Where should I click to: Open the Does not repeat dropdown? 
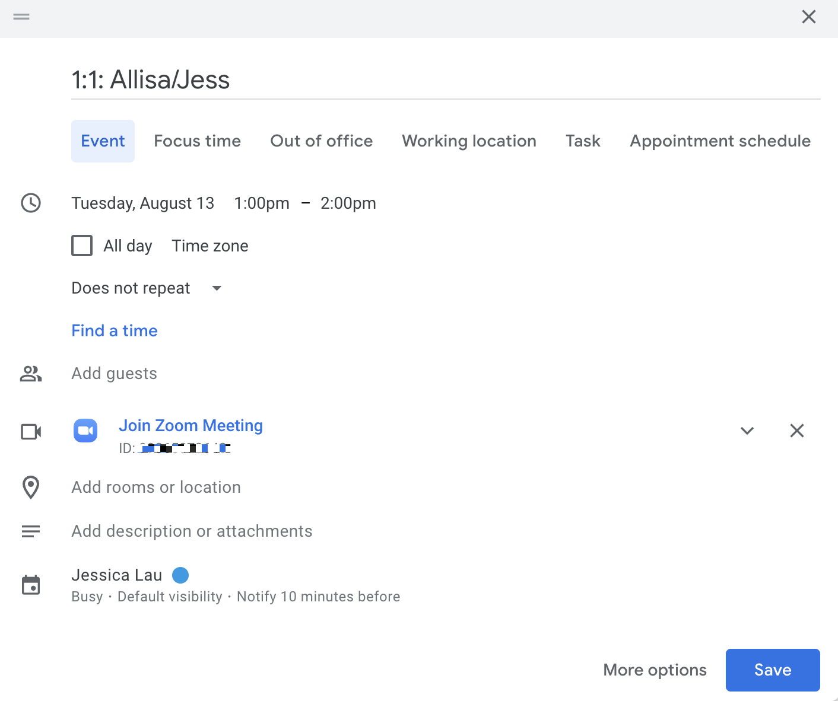click(147, 288)
